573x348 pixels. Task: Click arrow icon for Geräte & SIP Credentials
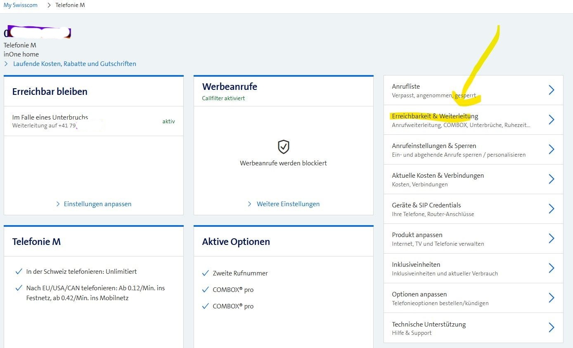pyautogui.click(x=551, y=209)
